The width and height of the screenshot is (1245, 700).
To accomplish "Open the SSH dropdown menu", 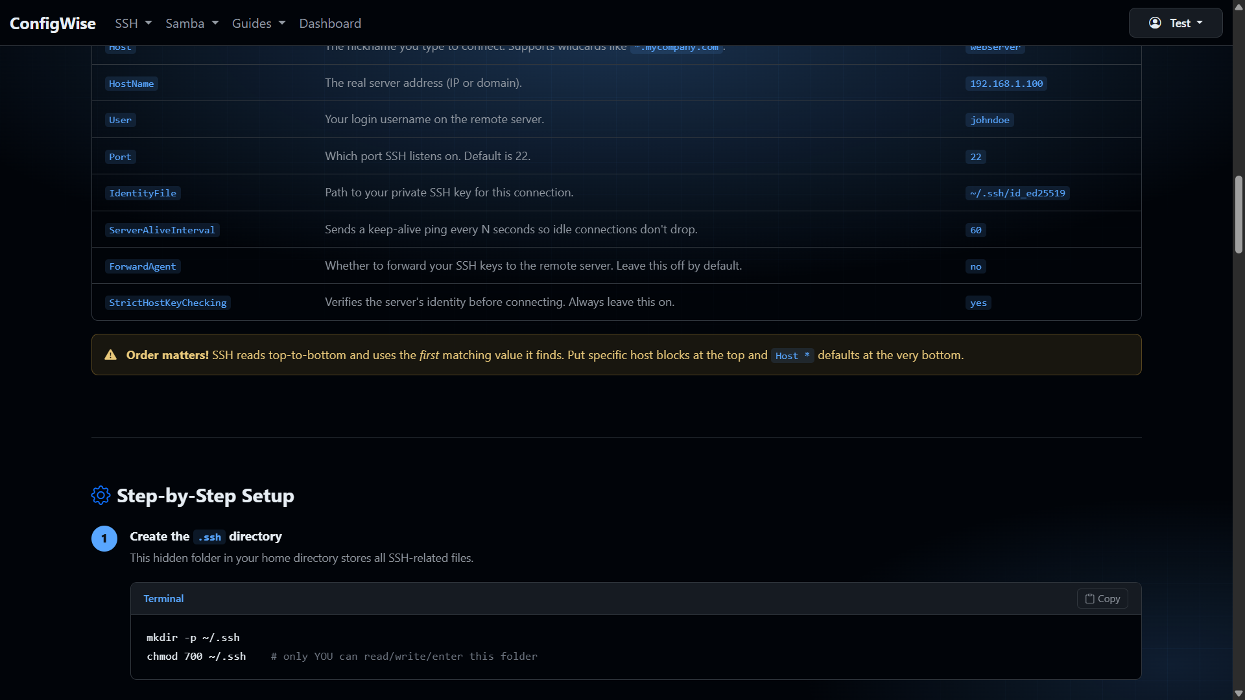I will point(133,23).
